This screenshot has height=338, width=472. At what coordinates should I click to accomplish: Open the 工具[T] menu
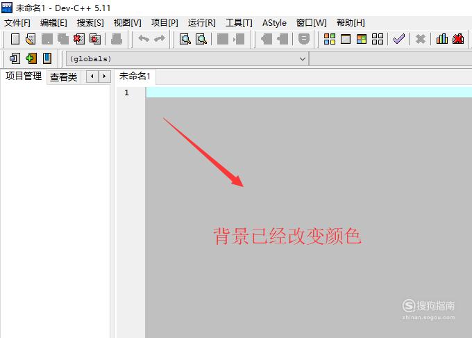coord(239,23)
